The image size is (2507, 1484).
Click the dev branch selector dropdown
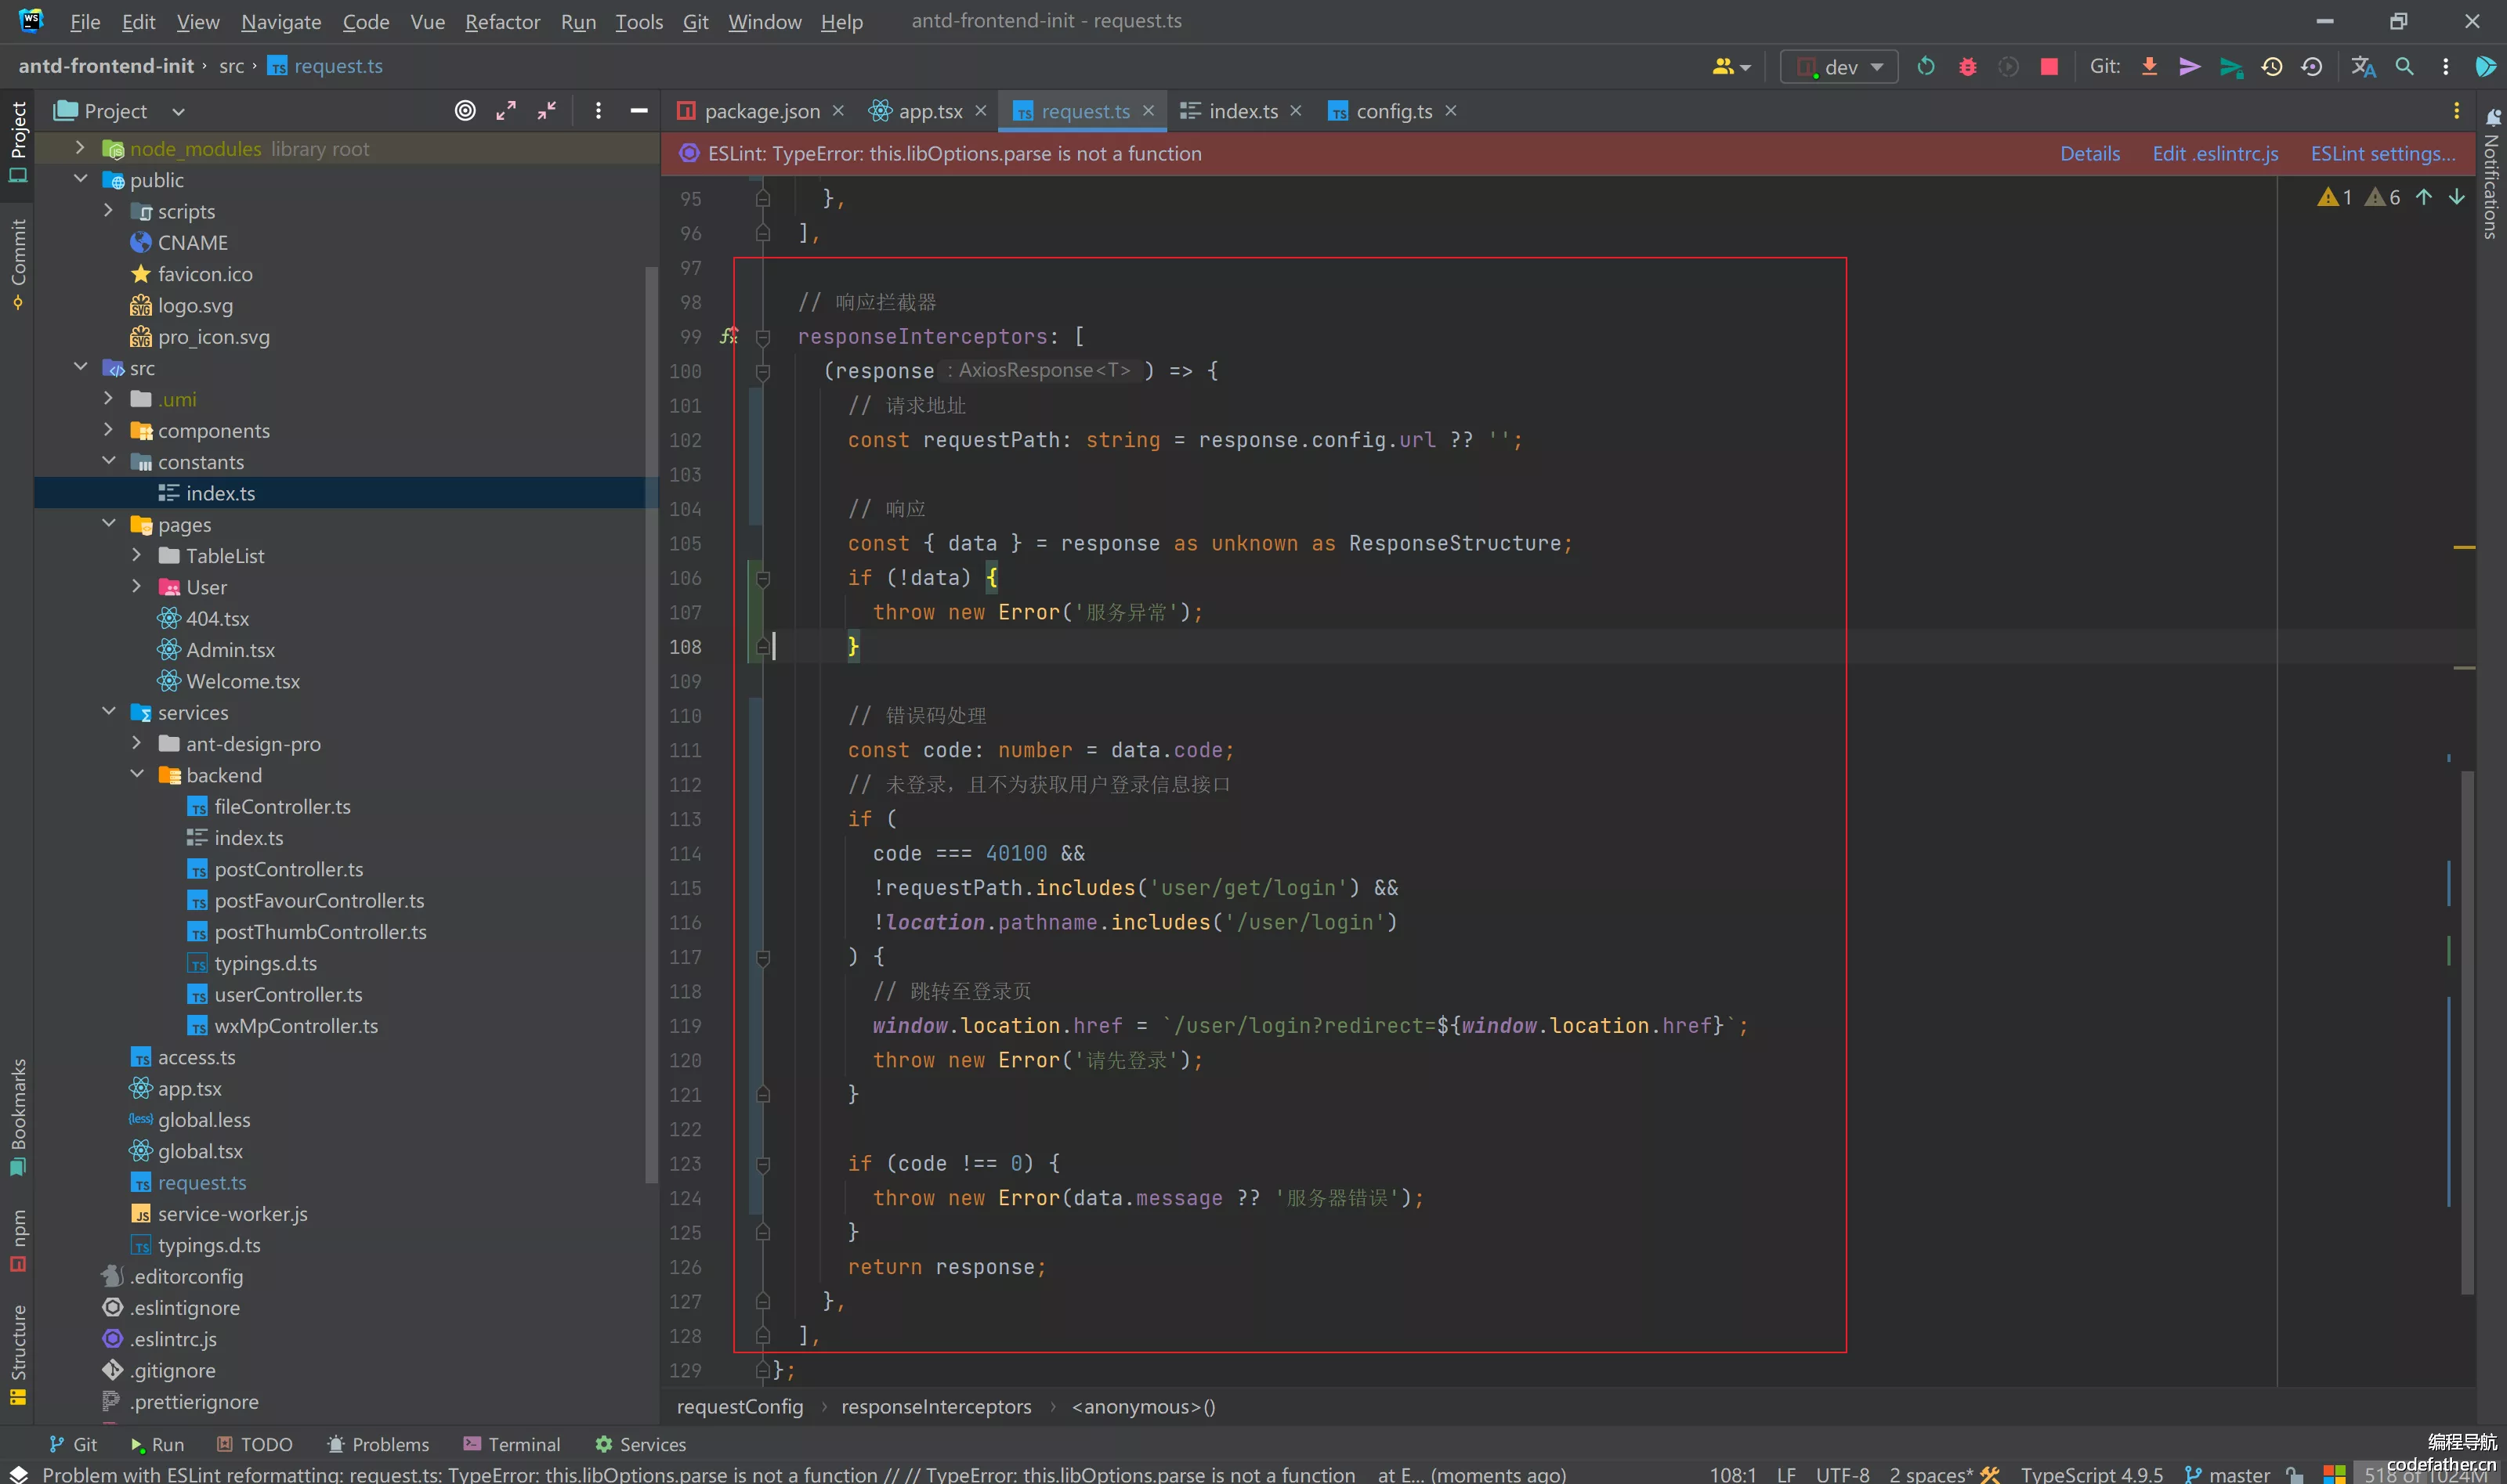[x=1837, y=65]
